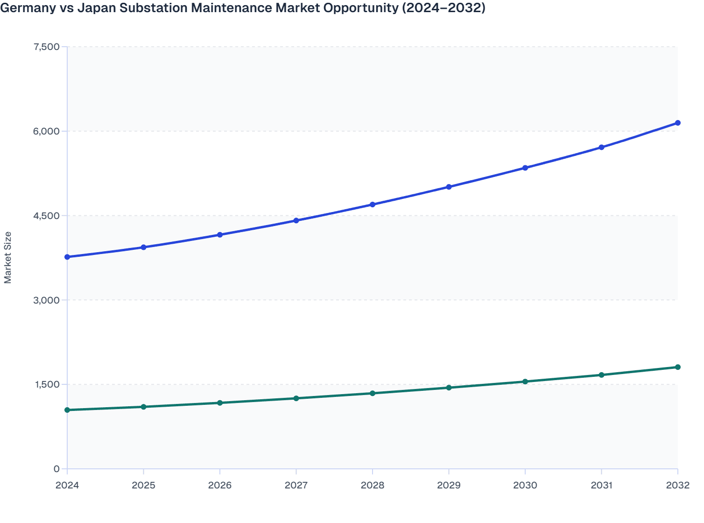Click the 2030 data point on blue curve
Image resolution: width=704 pixels, height=523 pixels.
point(525,167)
